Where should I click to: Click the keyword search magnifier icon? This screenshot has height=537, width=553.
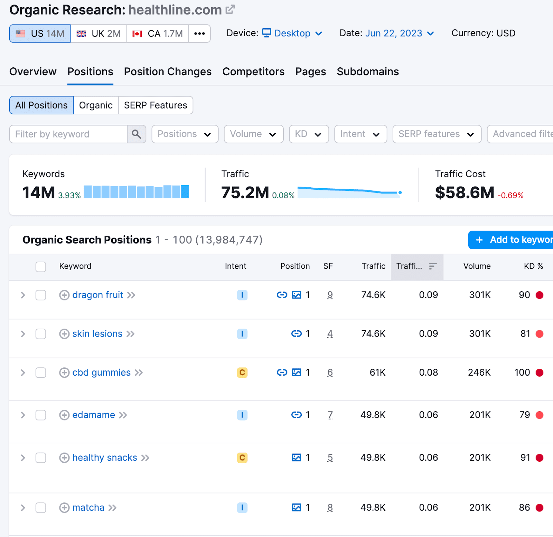(137, 134)
